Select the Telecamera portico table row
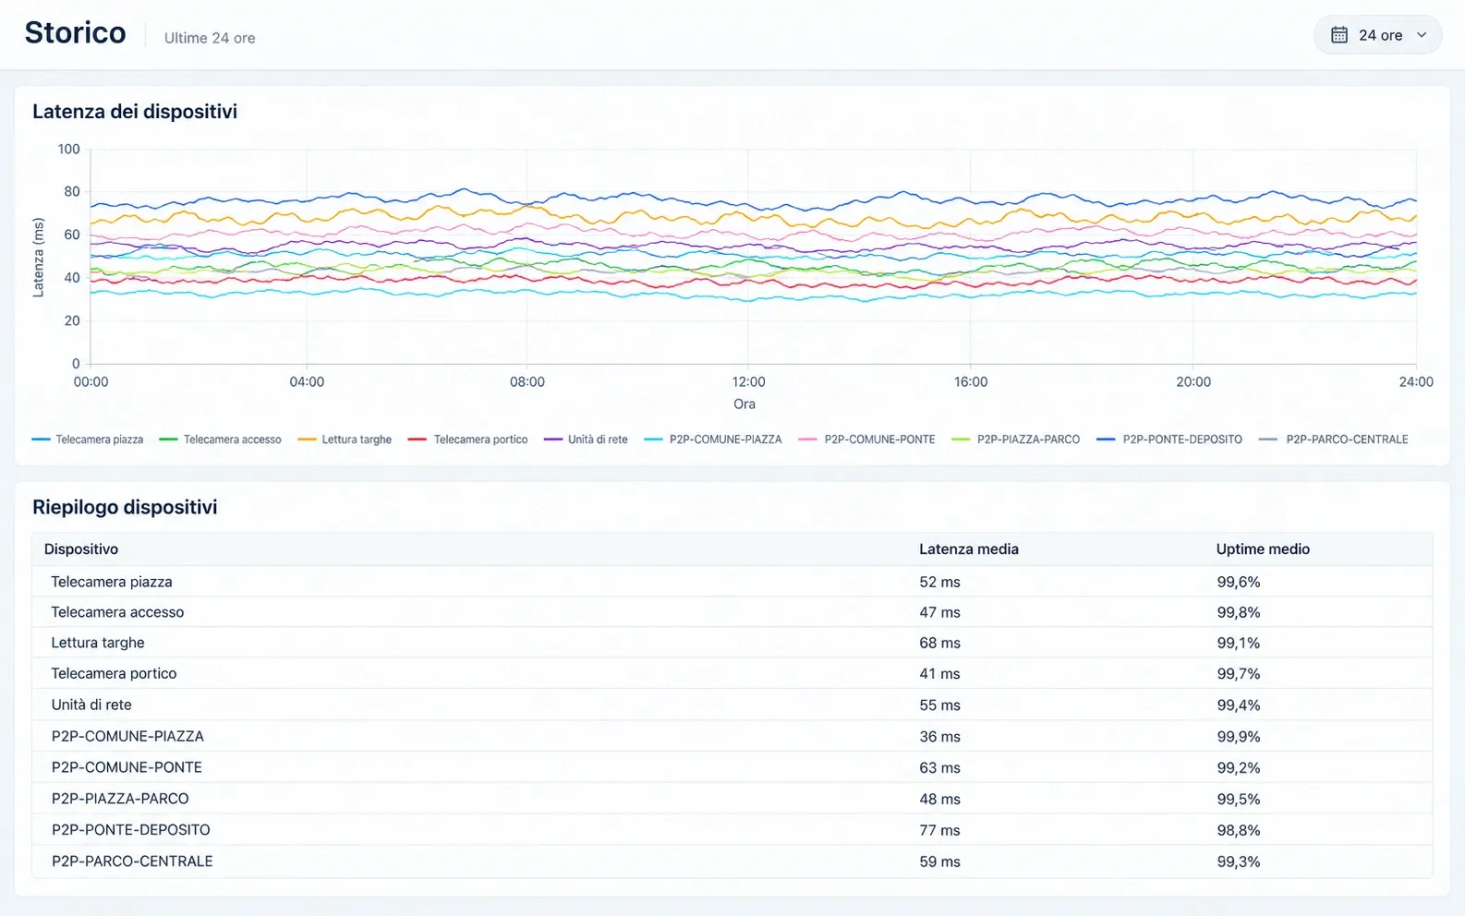This screenshot has width=1465, height=916. [732, 674]
